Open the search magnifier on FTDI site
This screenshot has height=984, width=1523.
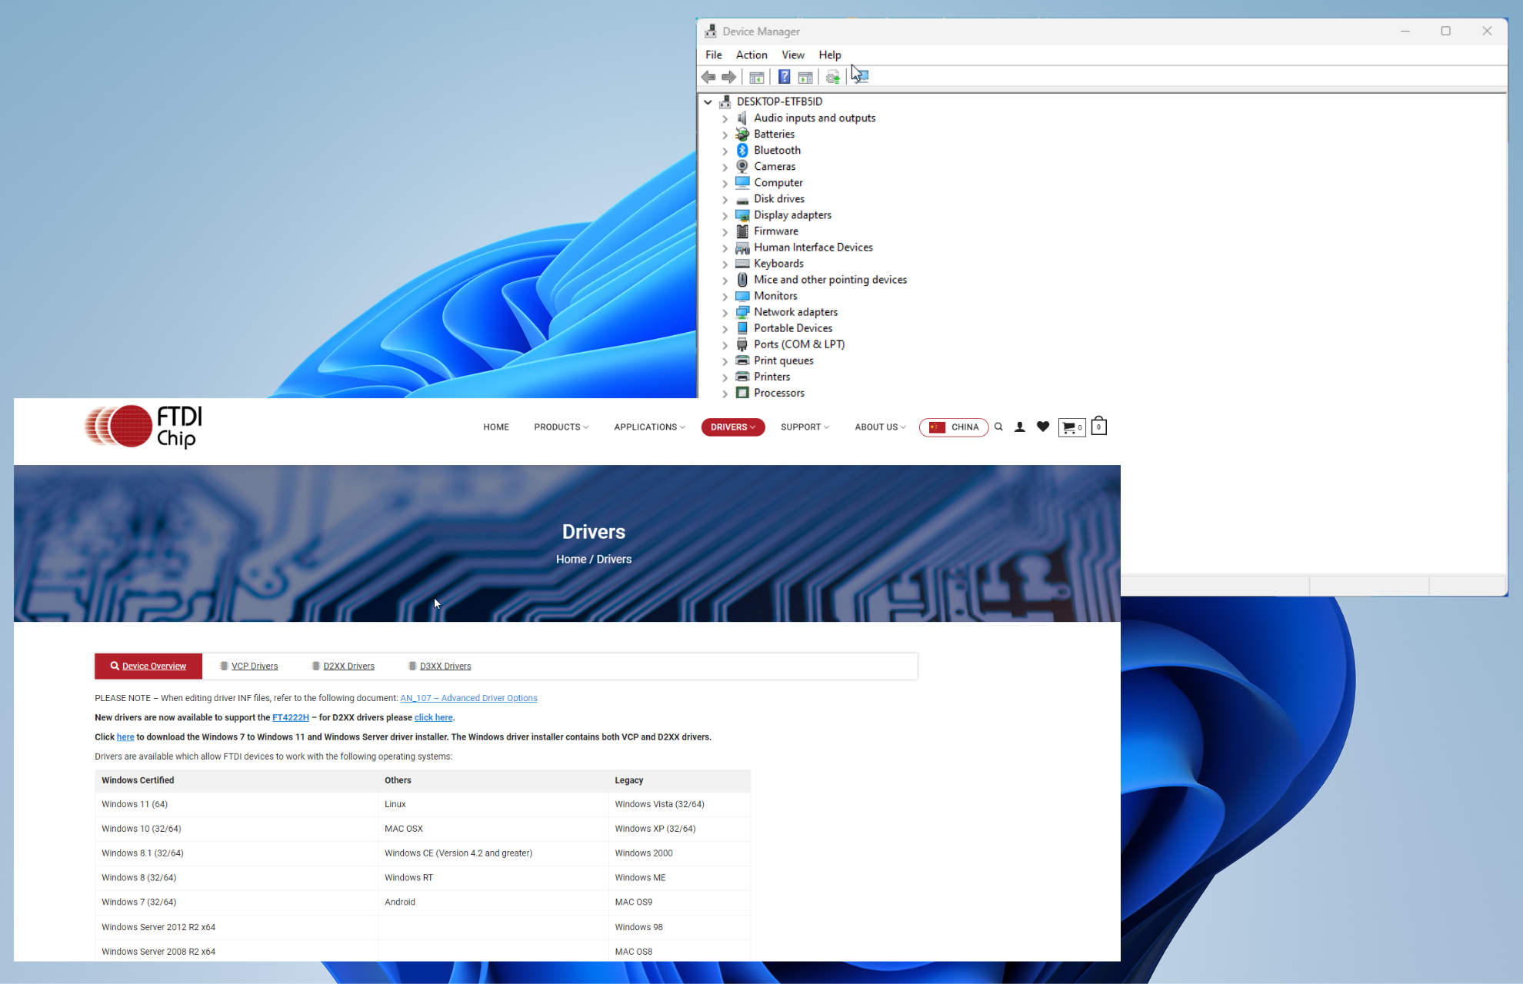(998, 427)
